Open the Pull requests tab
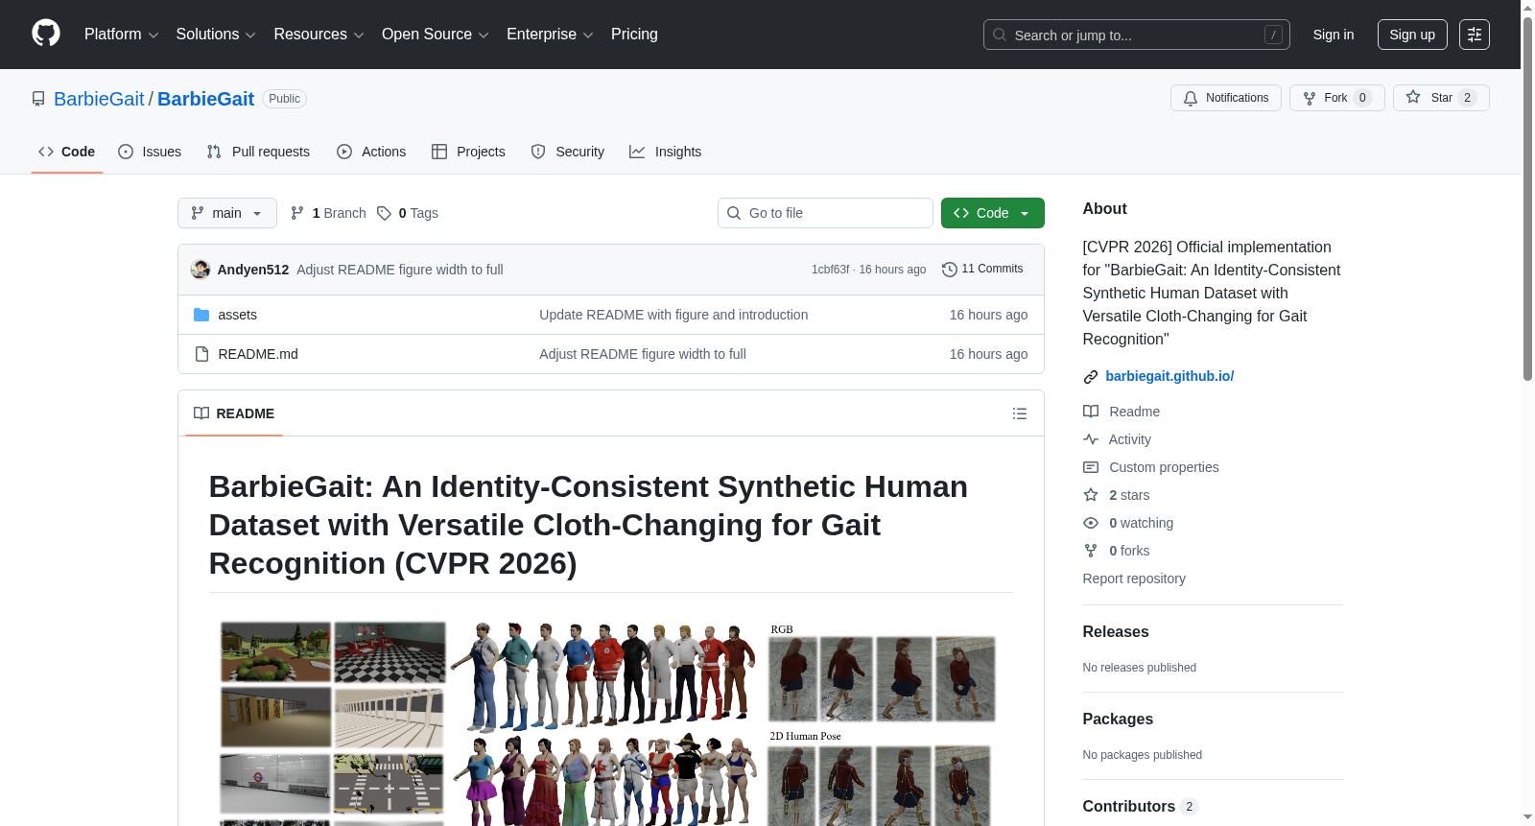This screenshot has height=826, width=1535. [258, 152]
